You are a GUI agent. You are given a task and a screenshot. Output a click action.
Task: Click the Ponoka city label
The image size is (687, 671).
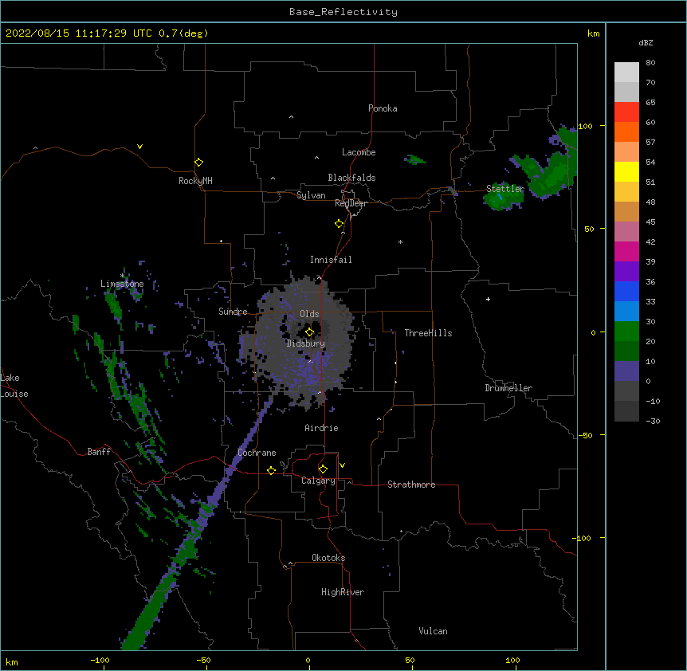coord(383,108)
